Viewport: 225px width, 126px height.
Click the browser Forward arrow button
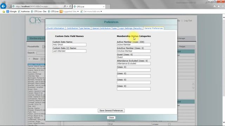pyautogui.click(x=9, y=6)
